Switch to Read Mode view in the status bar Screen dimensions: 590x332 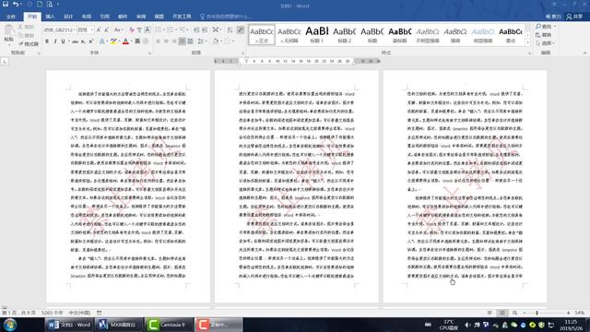(x=490, y=313)
